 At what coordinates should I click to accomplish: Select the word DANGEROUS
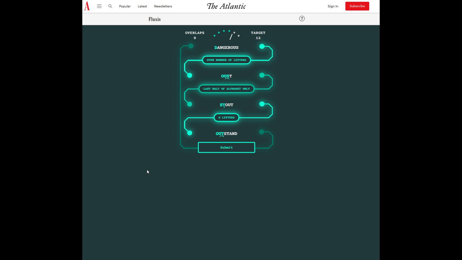(226, 48)
